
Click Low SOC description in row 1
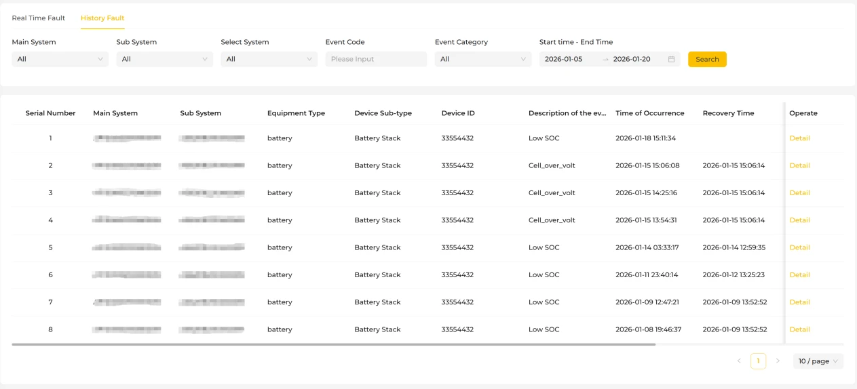[x=544, y=138]
